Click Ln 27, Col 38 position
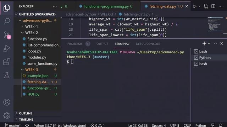 138,125
